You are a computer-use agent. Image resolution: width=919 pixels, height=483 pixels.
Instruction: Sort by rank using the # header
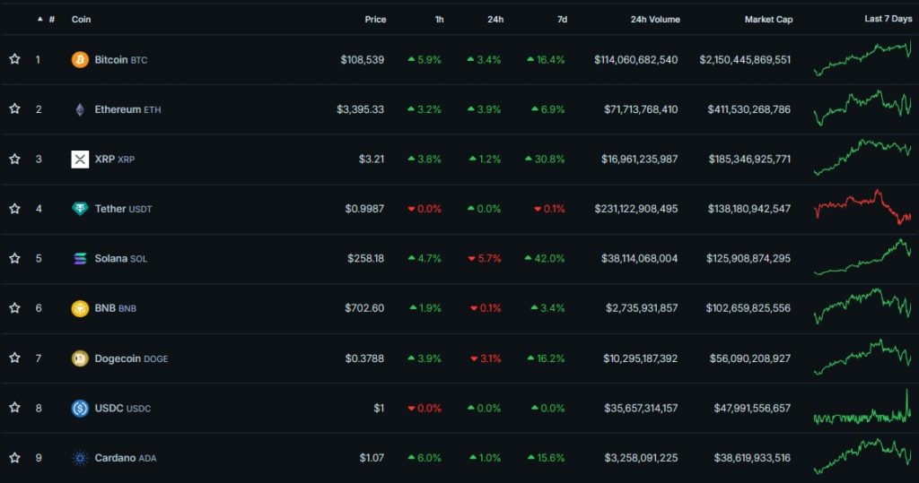(51, 20)
